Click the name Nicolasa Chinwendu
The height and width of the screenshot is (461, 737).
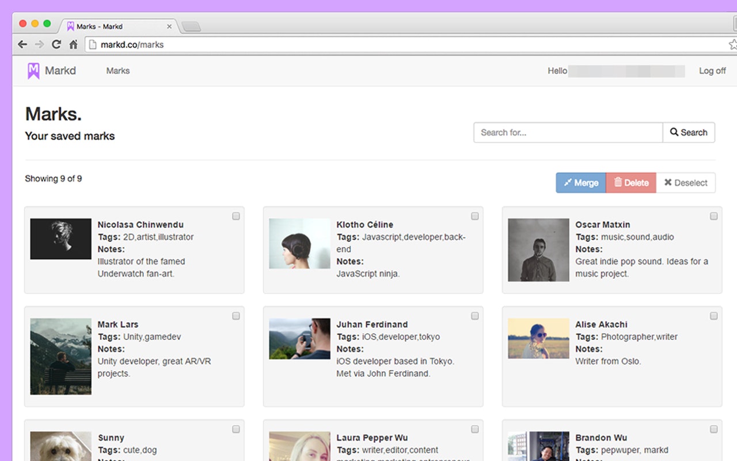click(140, 225)
